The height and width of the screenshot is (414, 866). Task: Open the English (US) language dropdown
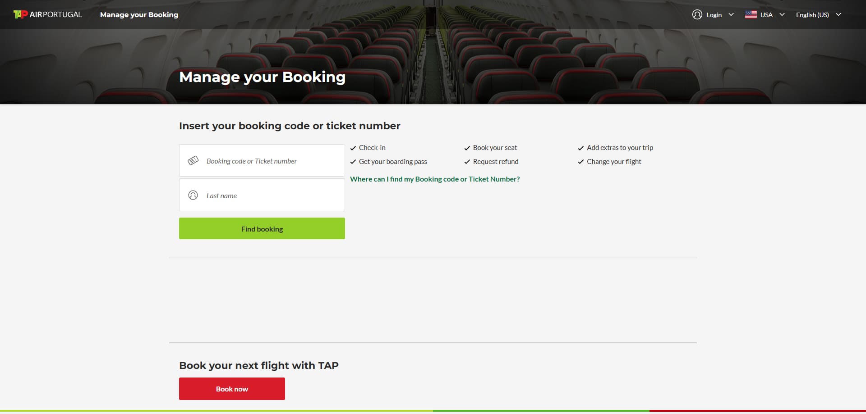818,14
